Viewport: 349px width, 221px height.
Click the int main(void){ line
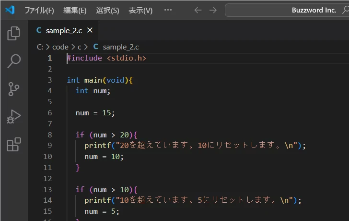pyautogui.click(x=100, y=80)
